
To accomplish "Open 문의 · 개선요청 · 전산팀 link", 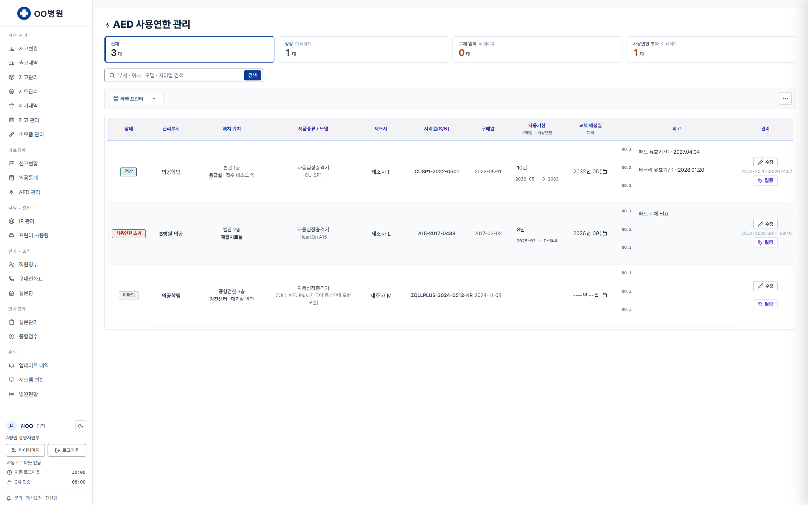I will (35, 498).
